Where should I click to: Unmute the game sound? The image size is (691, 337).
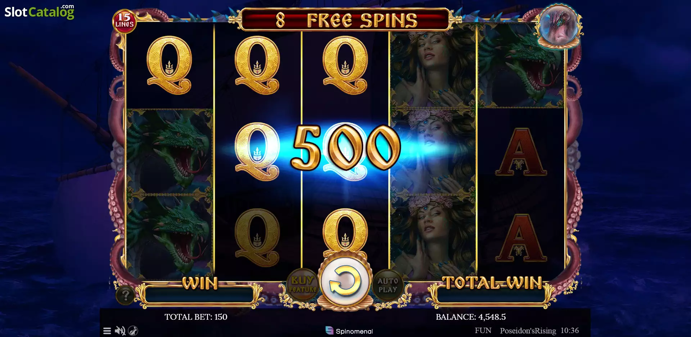pyautogui.click(x=120, y=331)
